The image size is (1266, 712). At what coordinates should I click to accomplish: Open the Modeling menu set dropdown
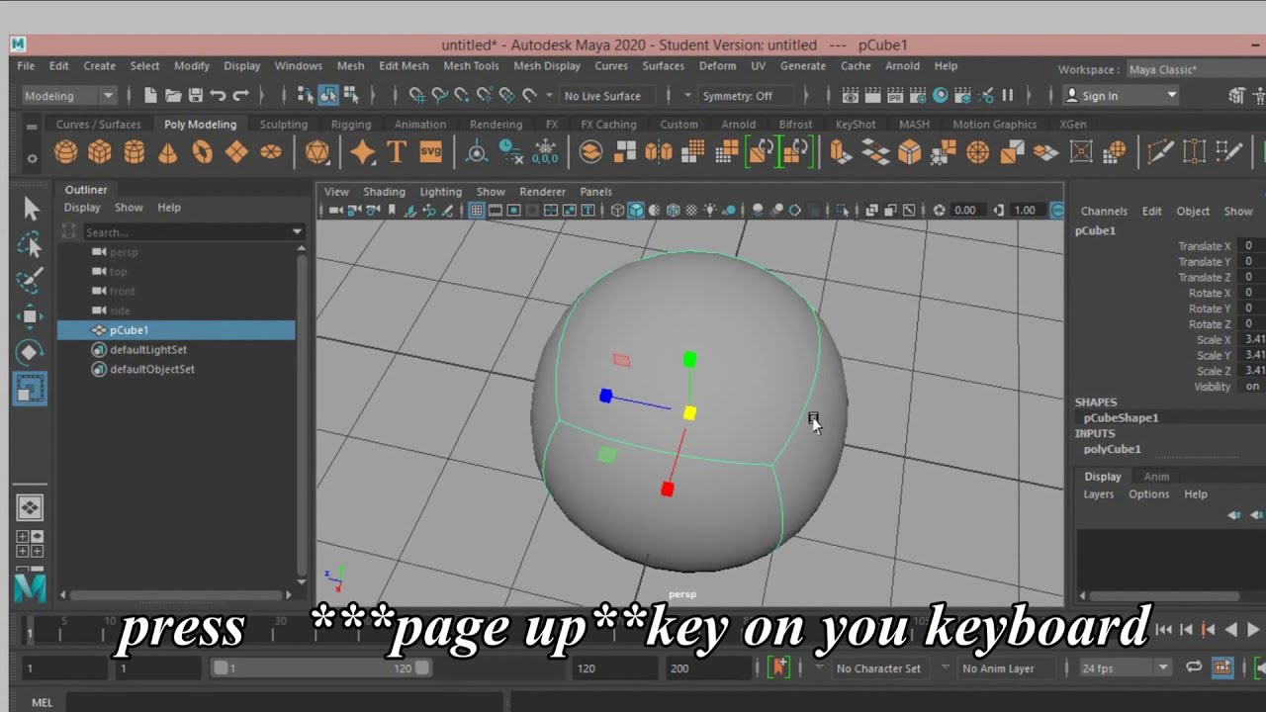pyautogui.click(x=69, y=96)
